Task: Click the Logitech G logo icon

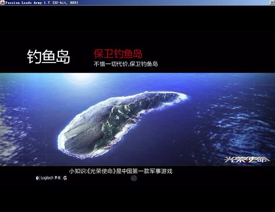Action: point(65,178)
